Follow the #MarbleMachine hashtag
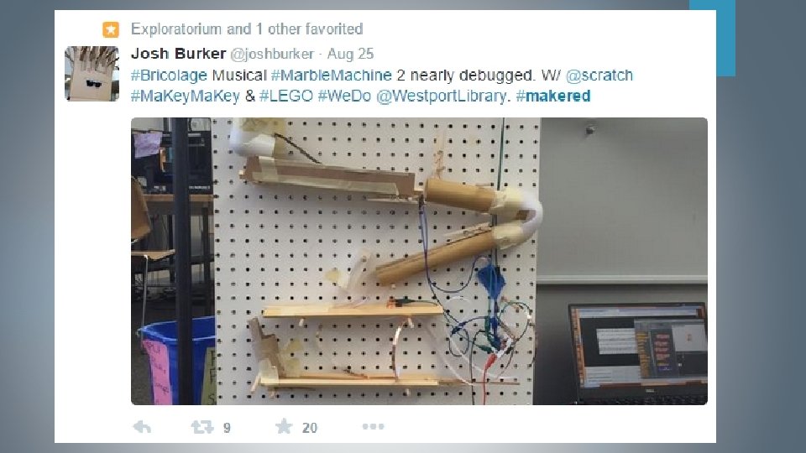This screenshot has height=453, width=806. (332, 75)
